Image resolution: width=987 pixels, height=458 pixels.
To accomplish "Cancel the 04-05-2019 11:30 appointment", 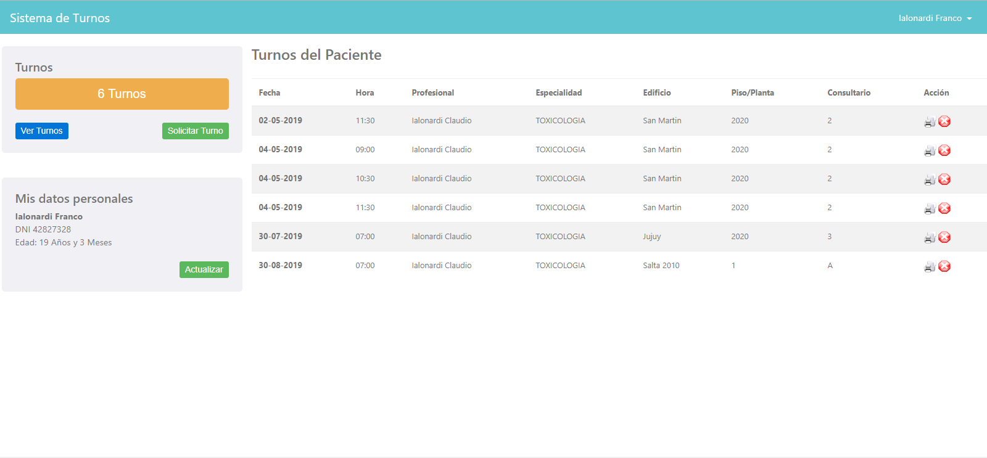I will pyautogui.click(x=944, y=208).
